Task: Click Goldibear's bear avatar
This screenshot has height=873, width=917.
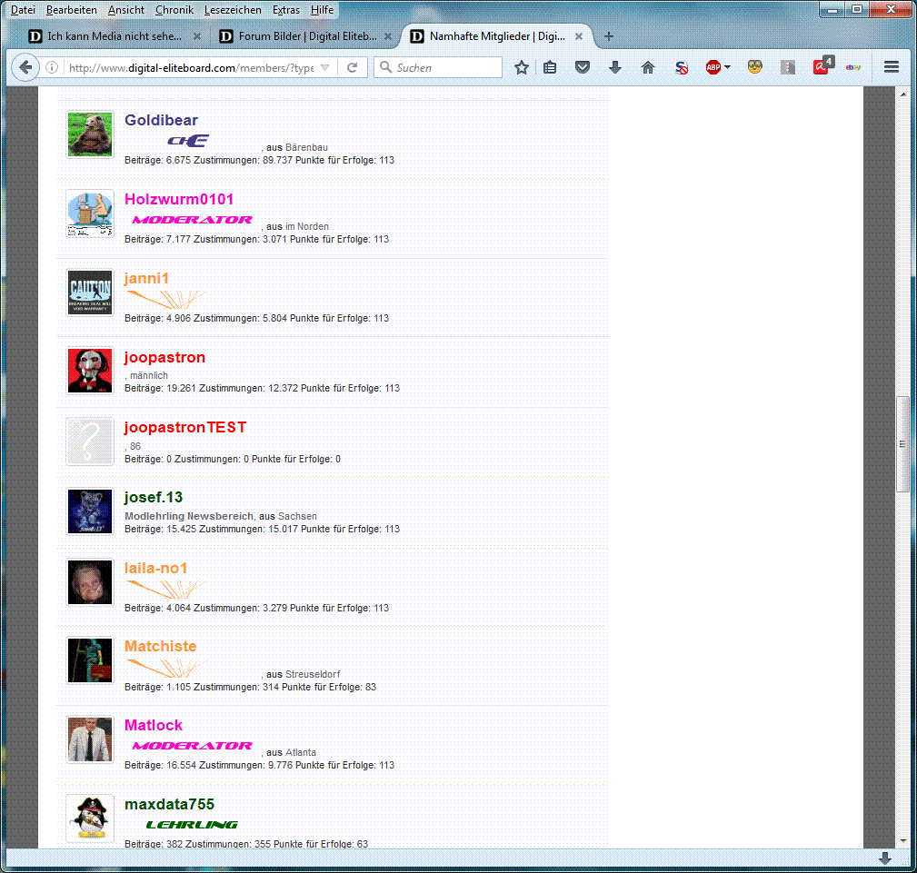Action: (x=89, y=134)
